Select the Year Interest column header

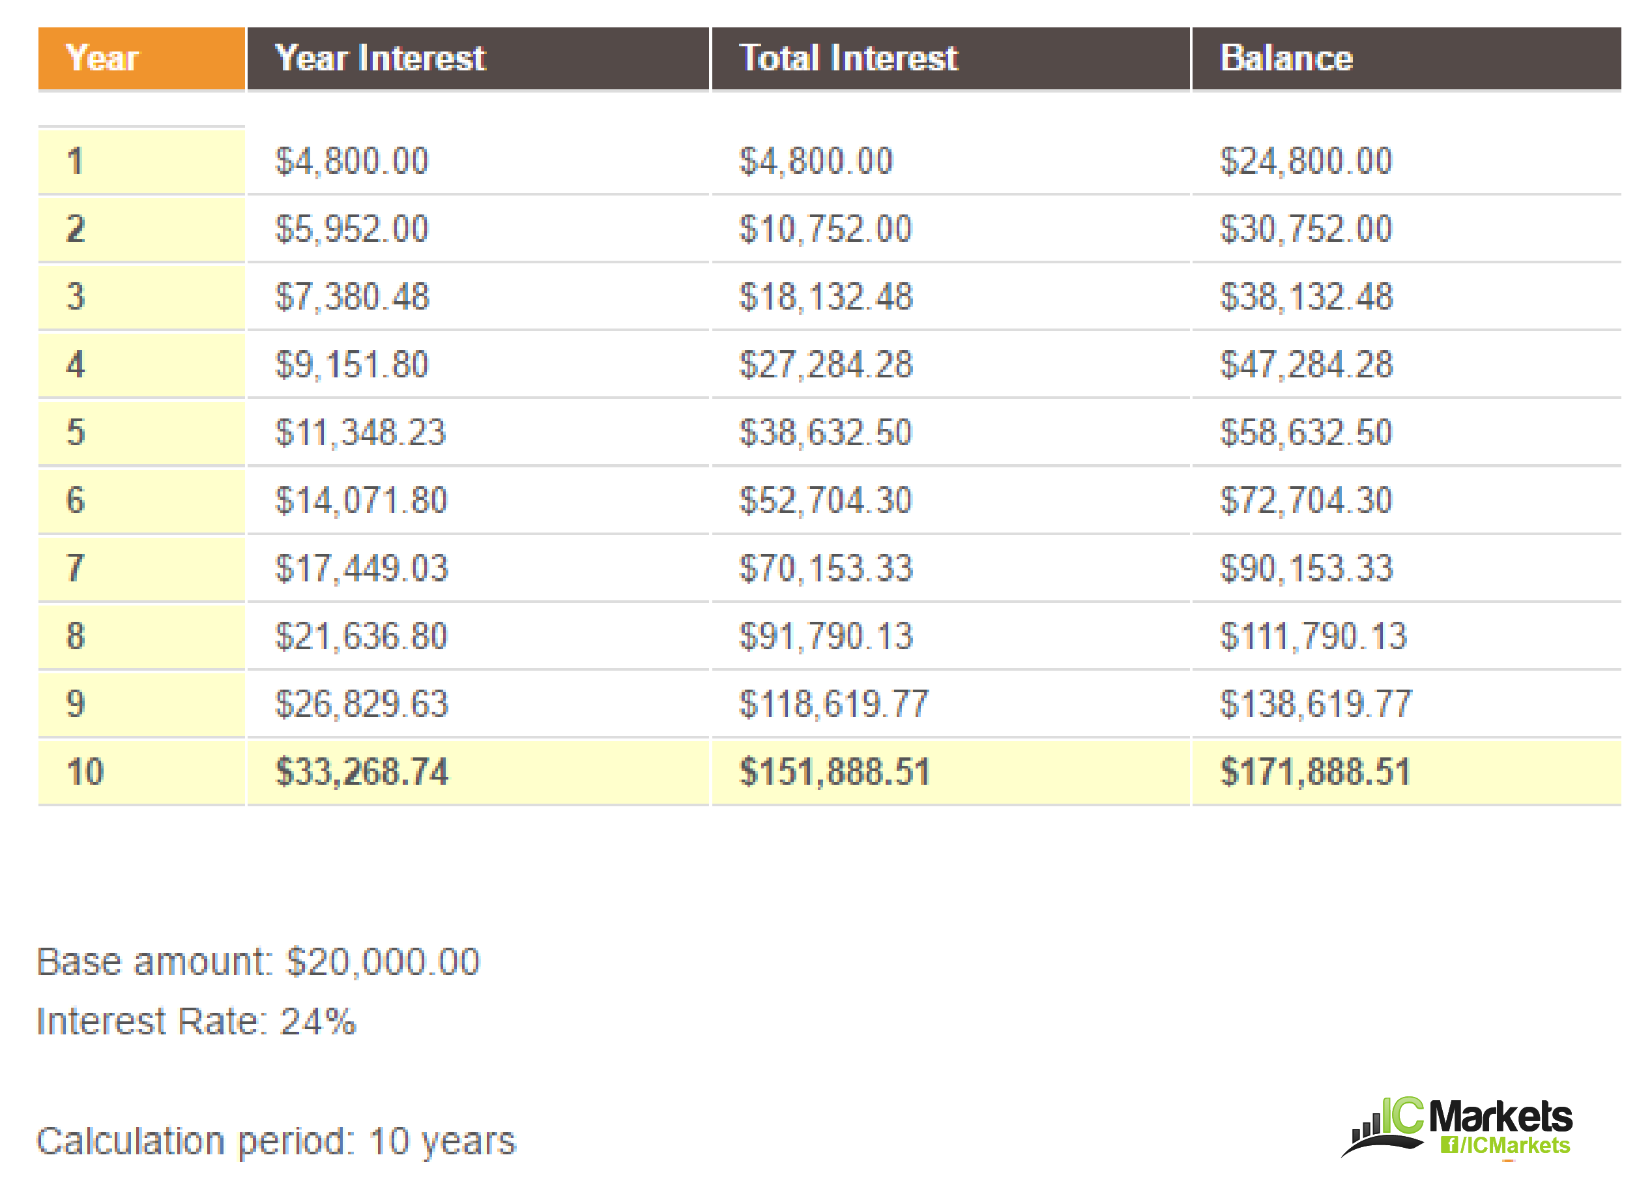[478, 58]
